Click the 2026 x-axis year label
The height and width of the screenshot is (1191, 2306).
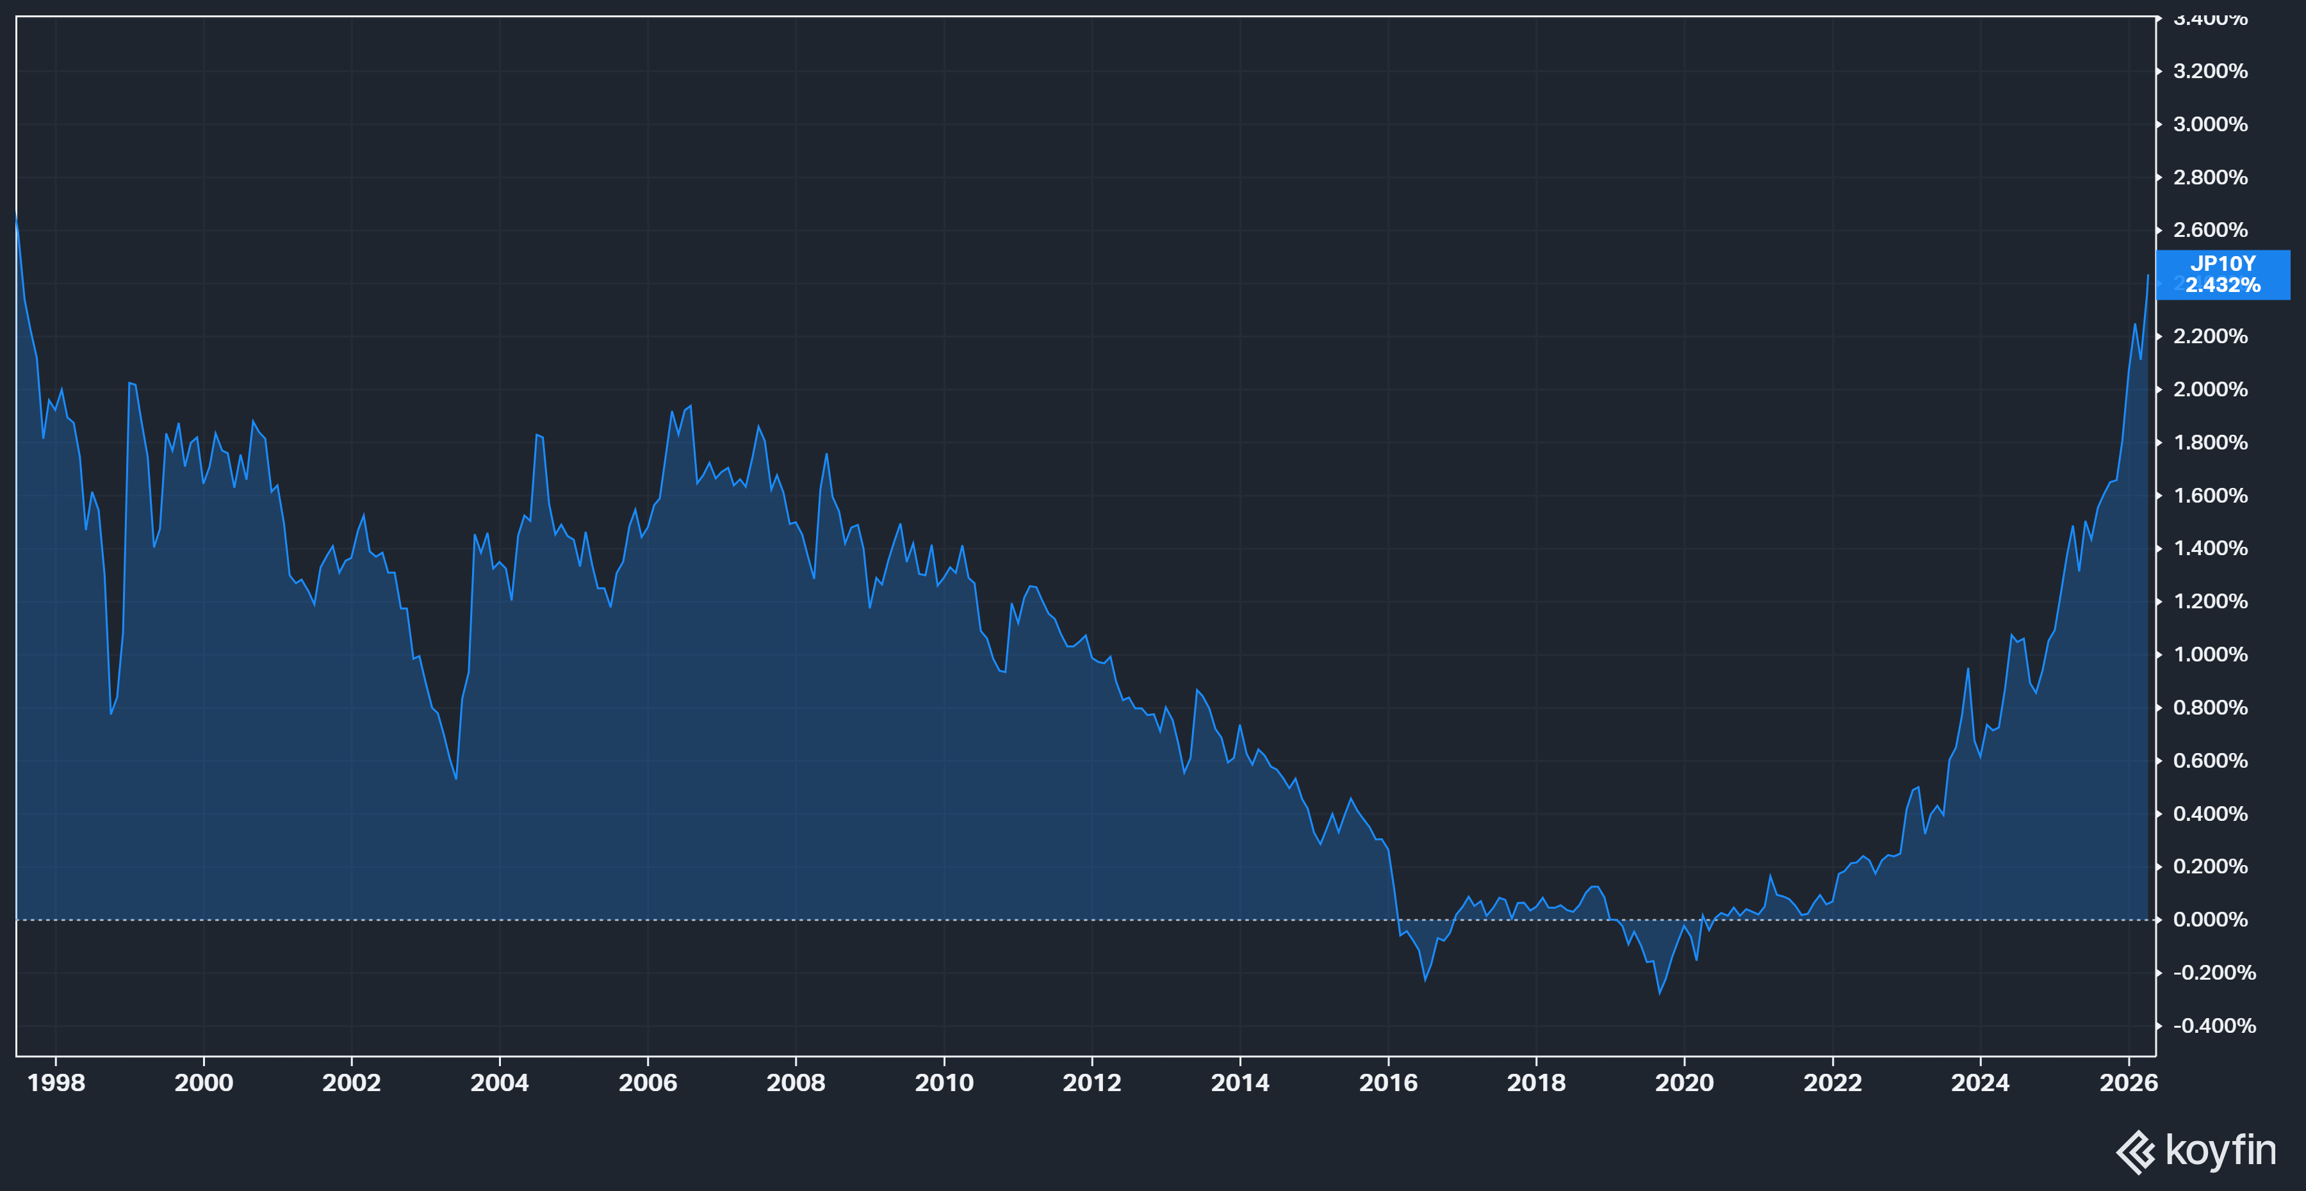[2129, 1083]
